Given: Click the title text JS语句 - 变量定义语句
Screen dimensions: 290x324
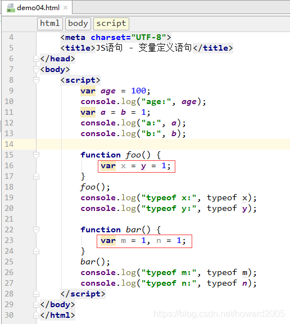Looking at the screenshot, I should [144, 48].
